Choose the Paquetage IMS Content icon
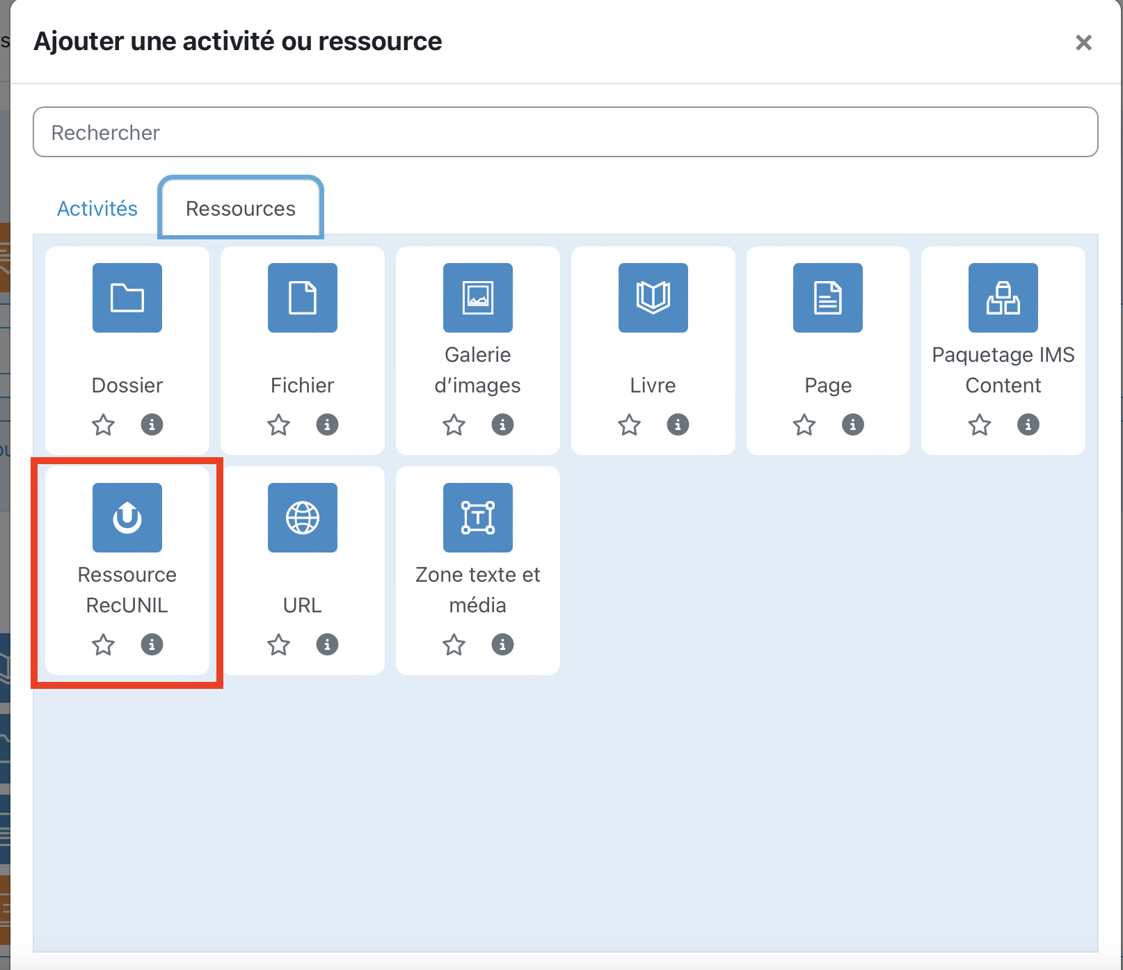This screenshot has height=970, width=1123. (x=1003, y=298)
